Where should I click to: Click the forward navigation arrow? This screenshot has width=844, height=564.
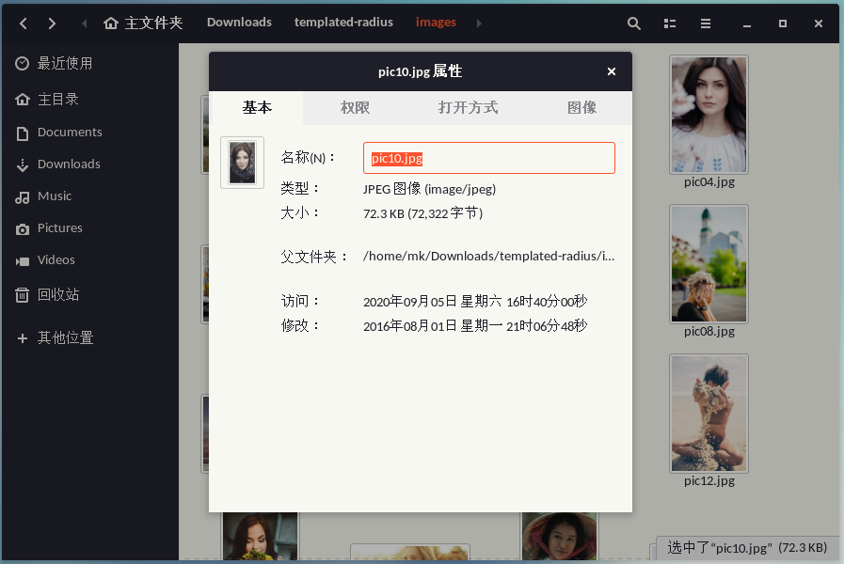coord(52,23)
